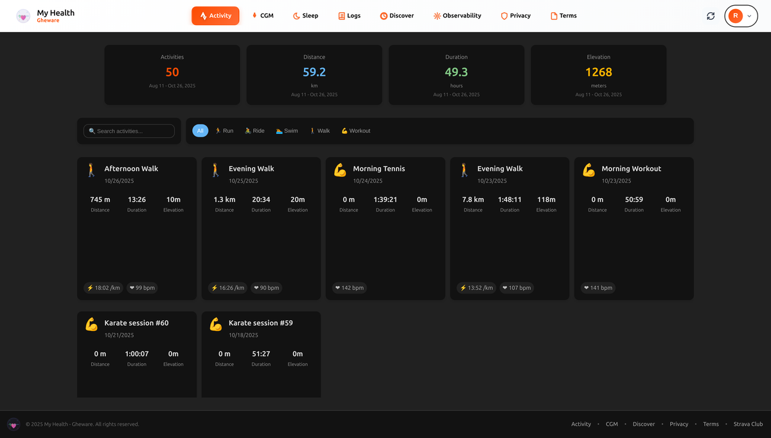Click the Discover link in the footer
Viewport: 771px width, 438px height.
[x=644, y=424]
